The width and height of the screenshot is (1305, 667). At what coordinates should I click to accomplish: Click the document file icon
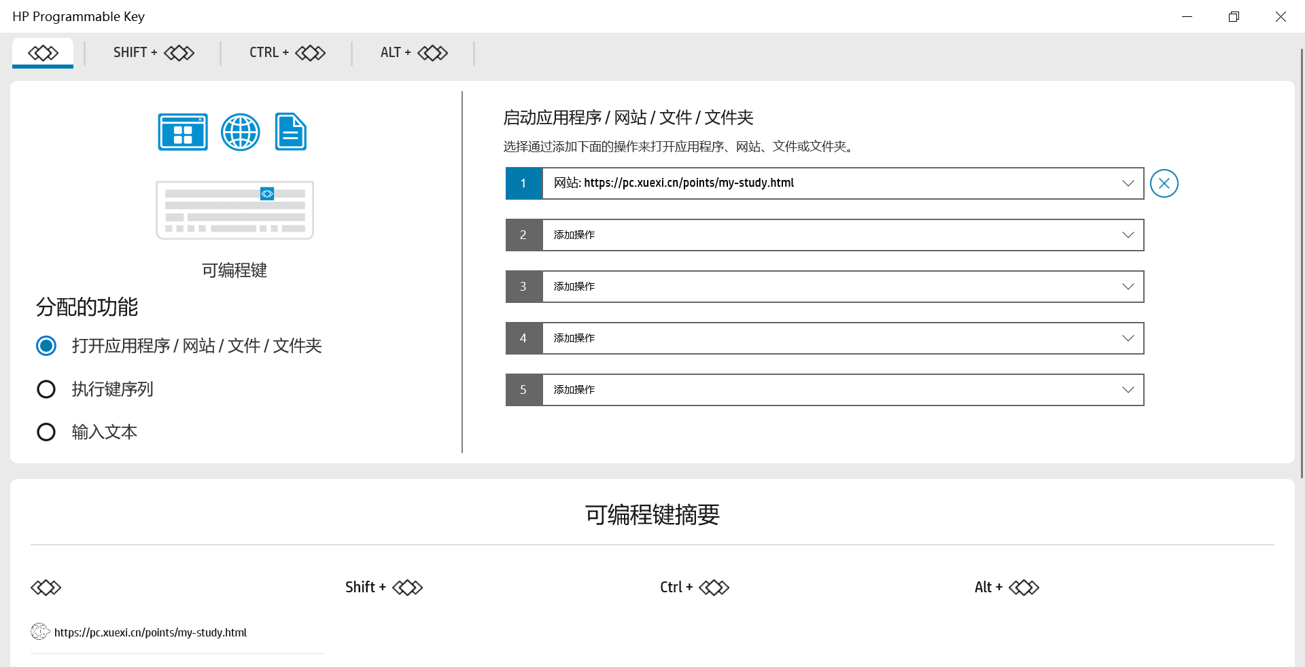(290, 132)
